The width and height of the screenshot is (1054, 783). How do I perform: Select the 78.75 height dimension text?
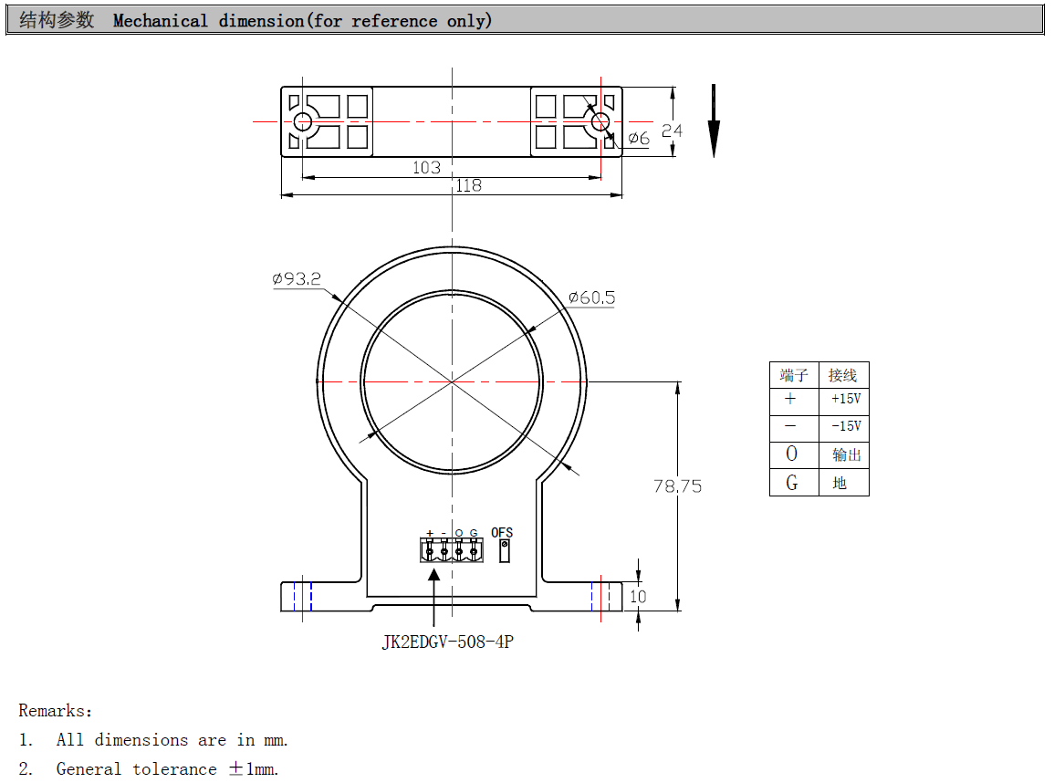tap(677, 486)
